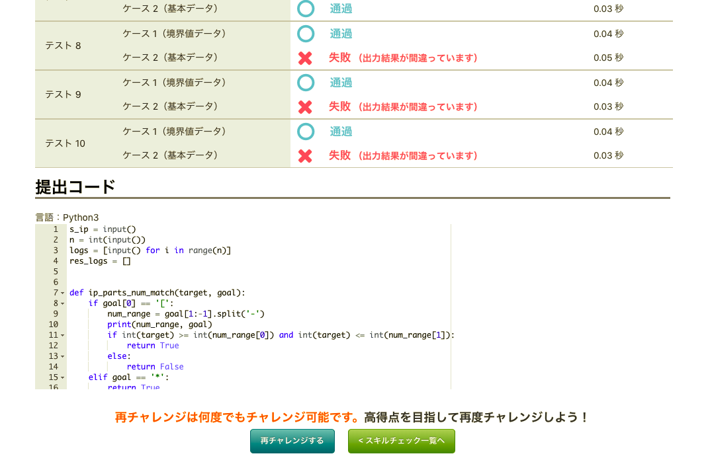Click 通過 text in テスト 9 ケース 1
The image size is (710, 460).
pos(341,83)
